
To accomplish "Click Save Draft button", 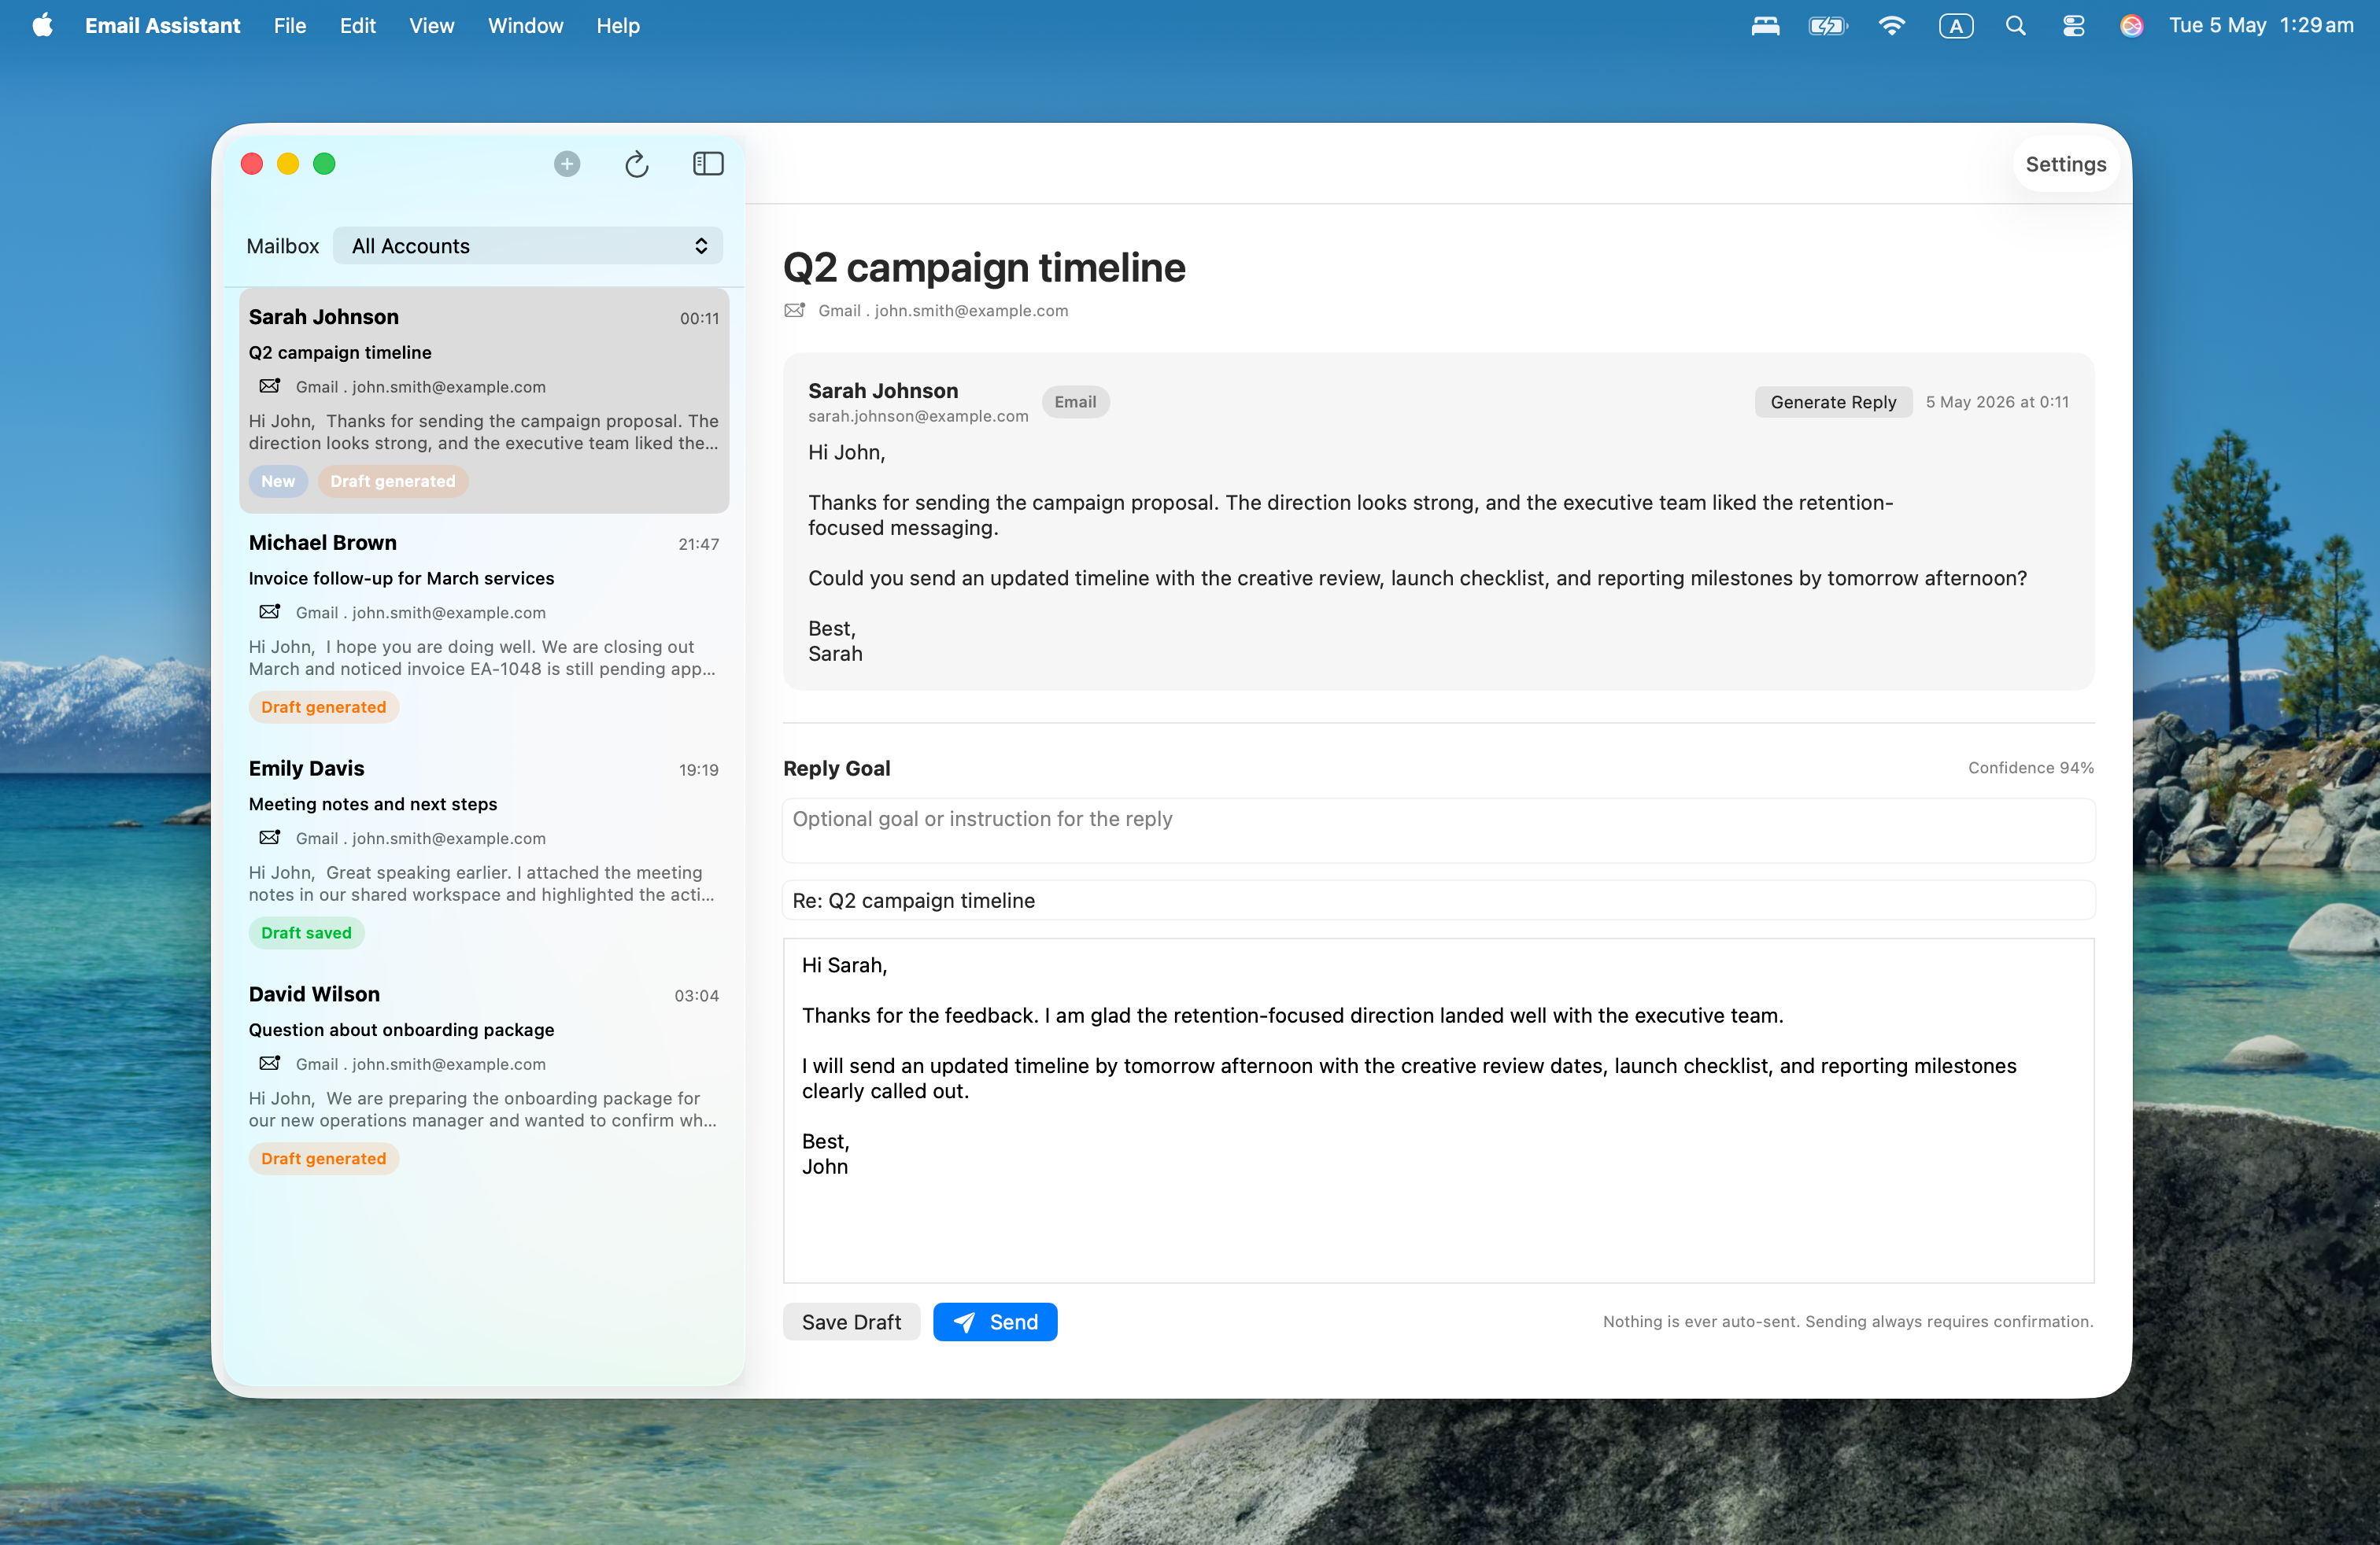I will (x=851, y=1321).
